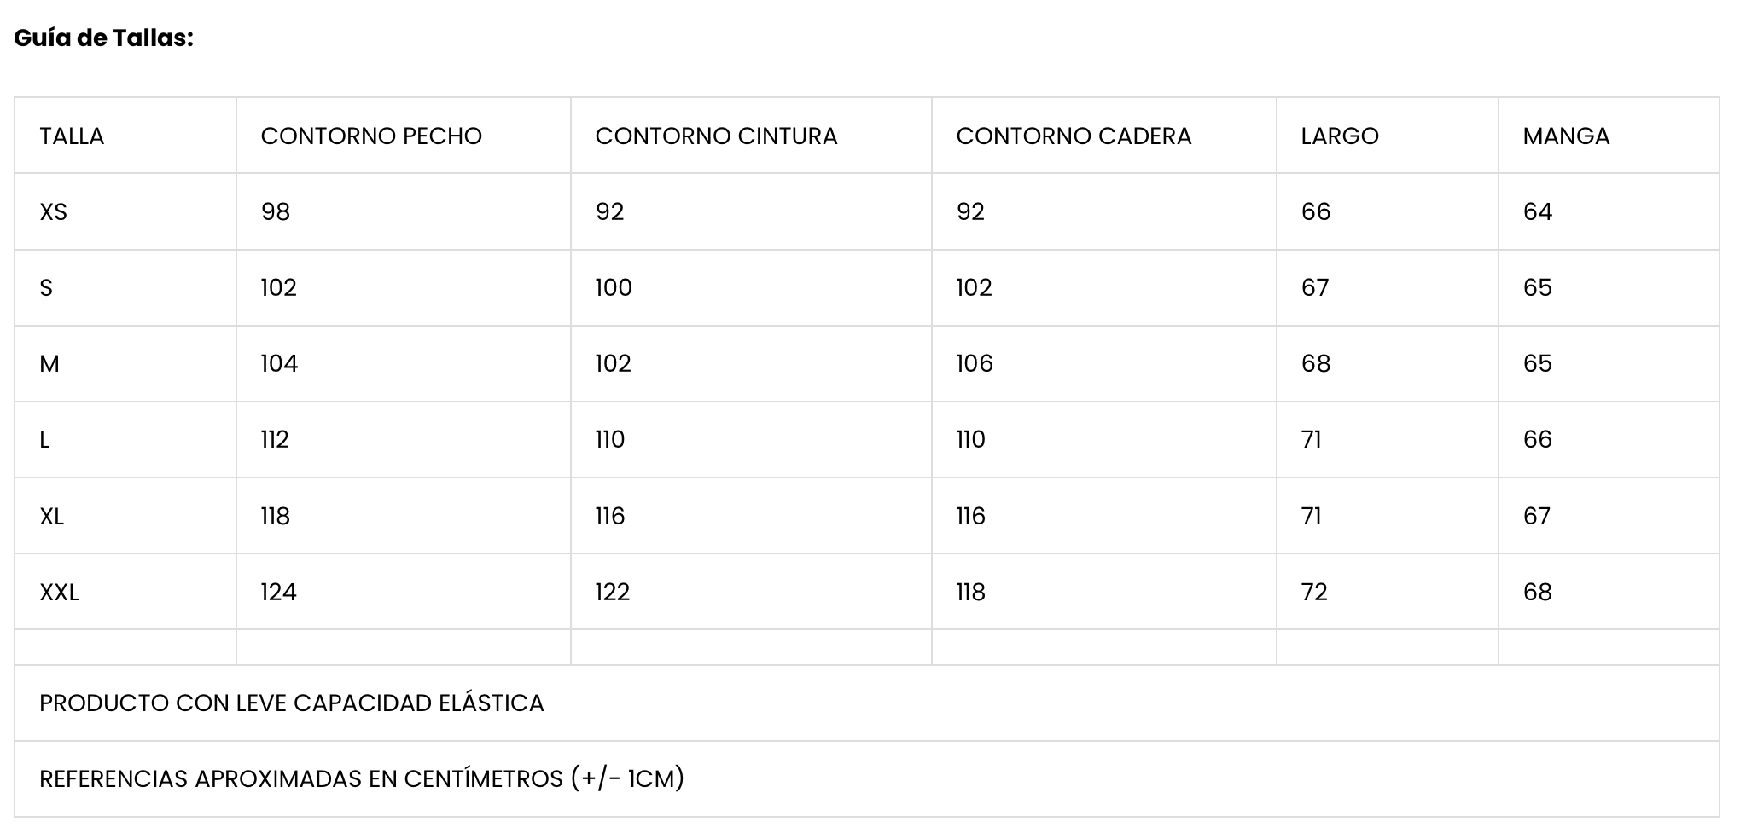Click the XL size row label

point(51,517)
